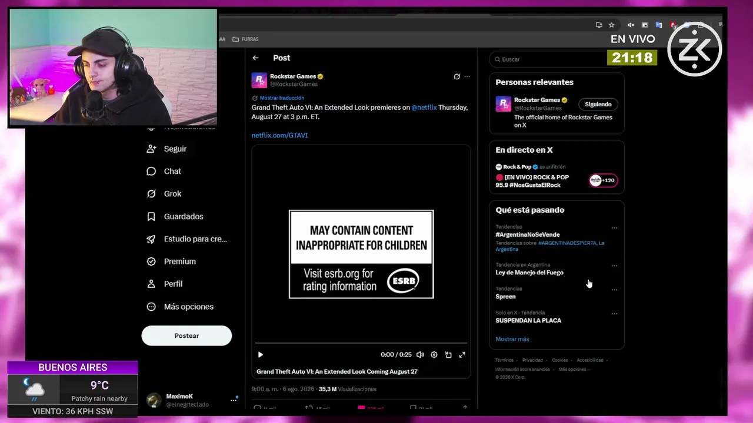Click the ESRB rating video thumbnail
753x423 pixels.
pyautogui.click(x=361, y=254)
